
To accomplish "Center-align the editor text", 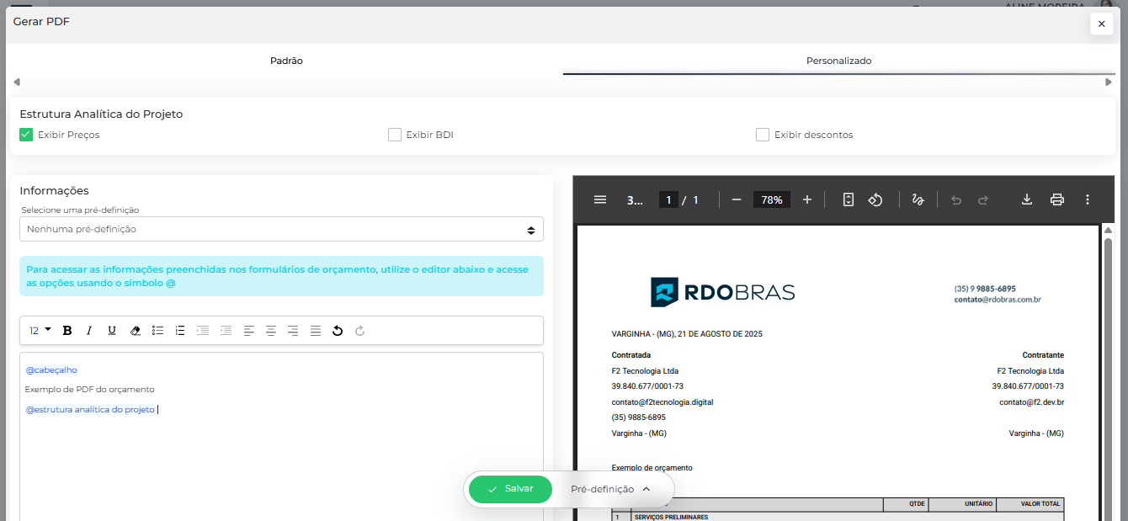I will point(271,331).
